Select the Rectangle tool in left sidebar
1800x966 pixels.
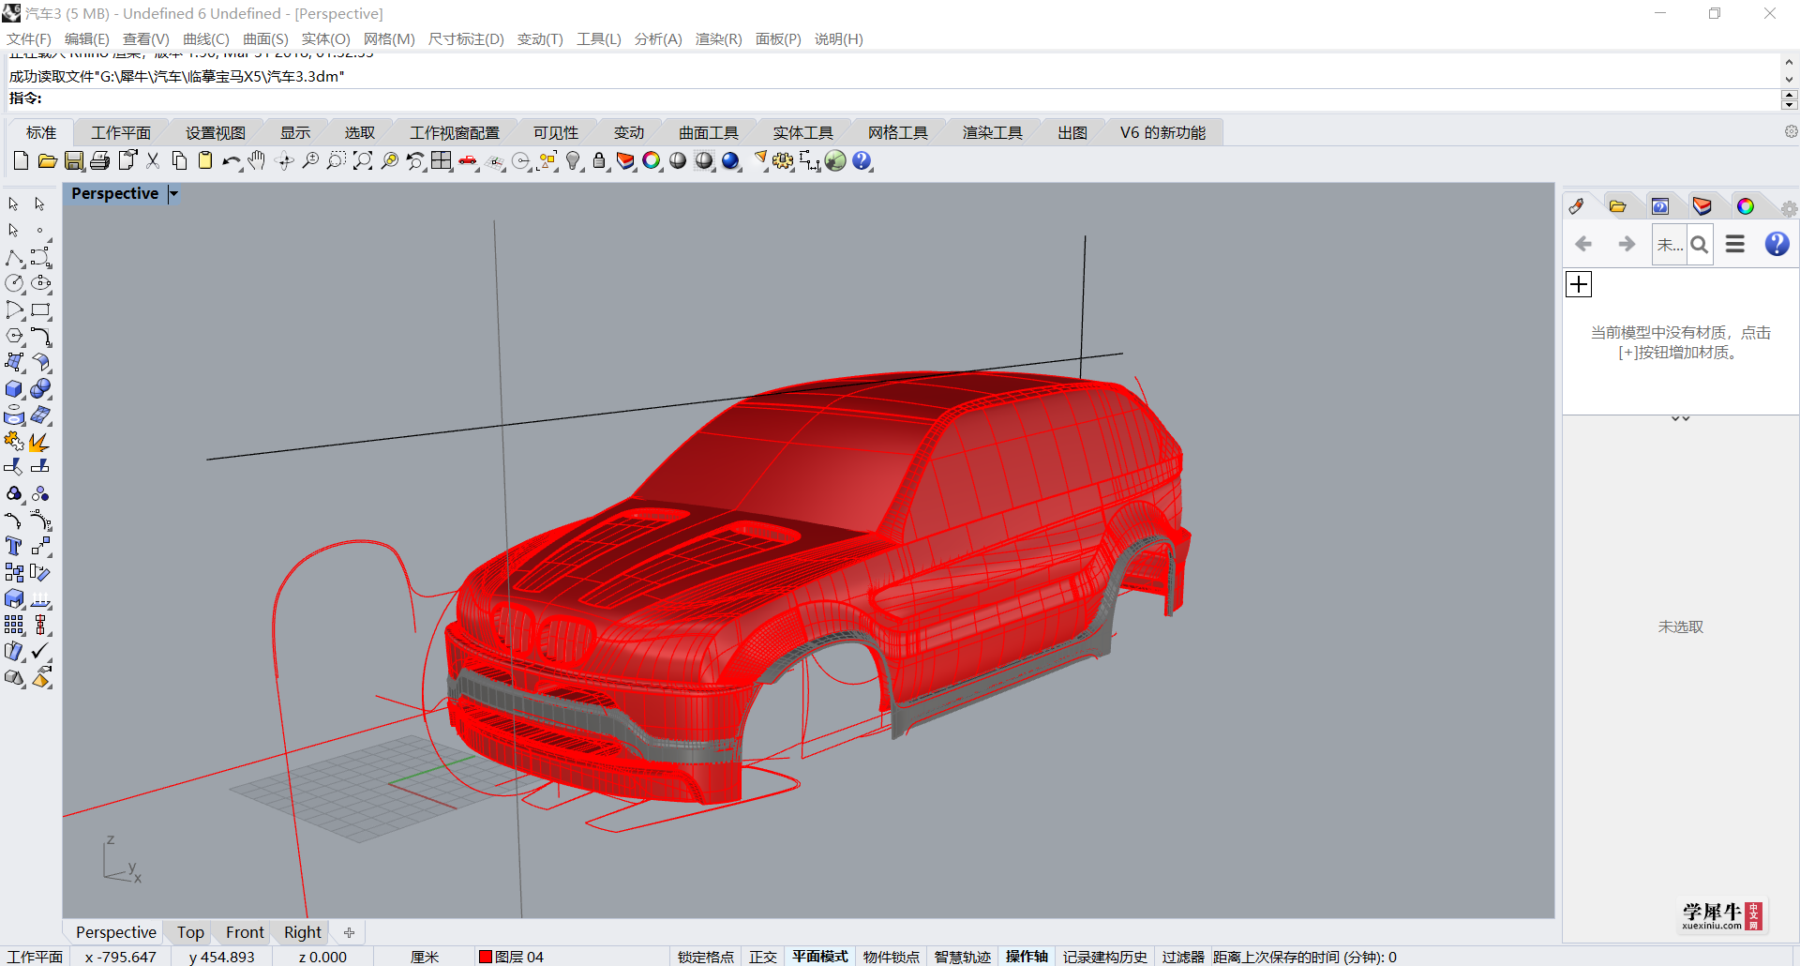(40, 310)
